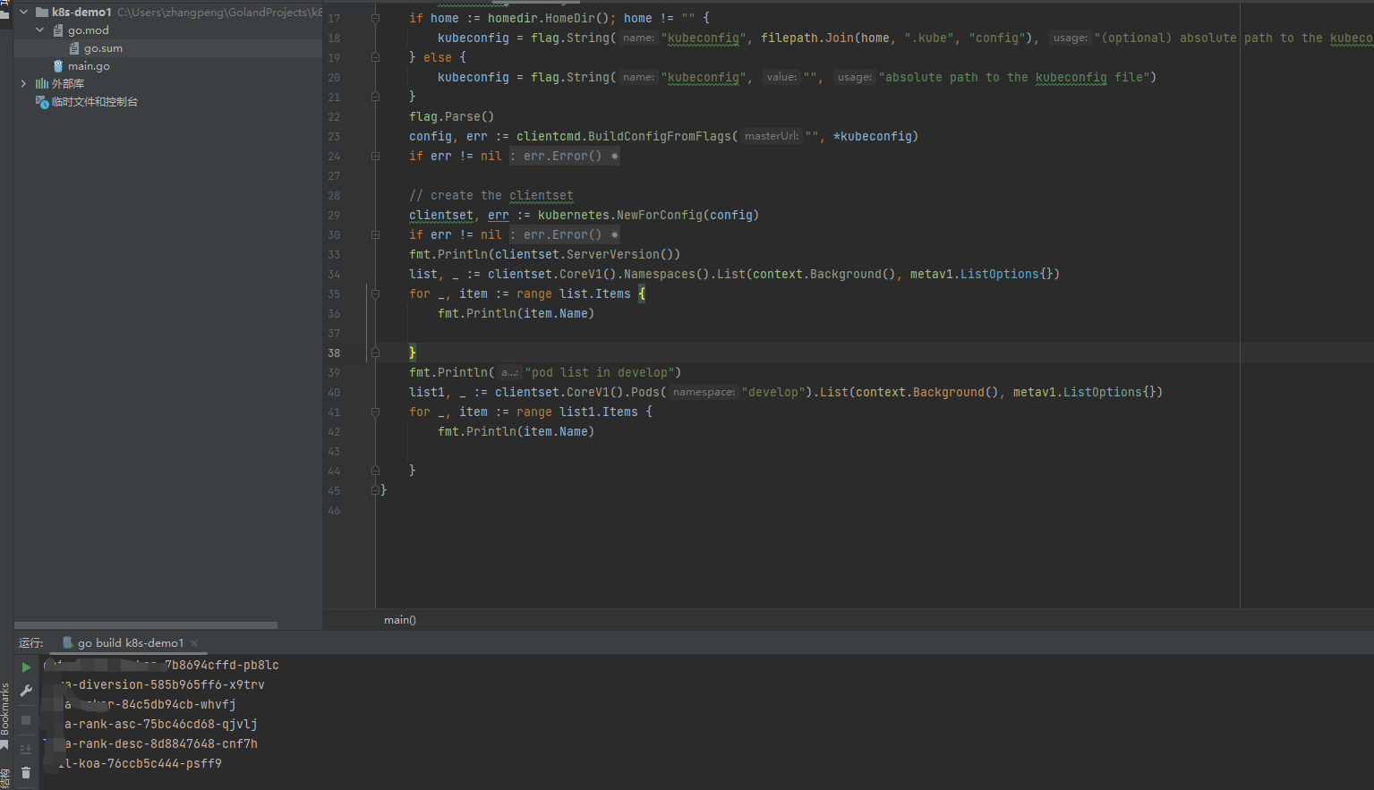Fold the if-home block at line 17

(375, 18)
